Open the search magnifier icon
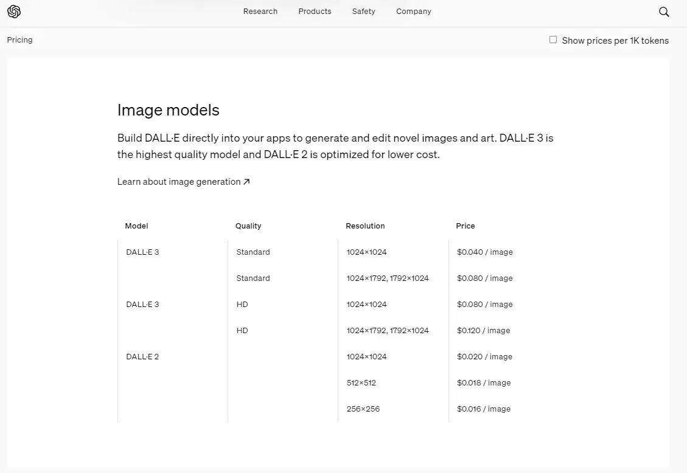This screenshot has width=687, height=473. (x=664, y=12)
